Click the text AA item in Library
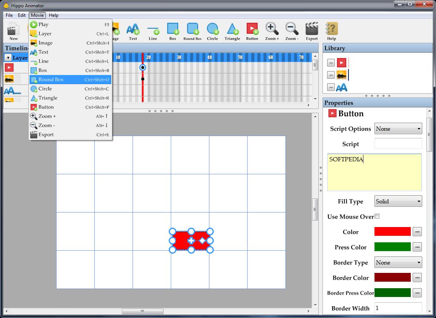This screenshot has height=318, width=436. click(342, 88)
